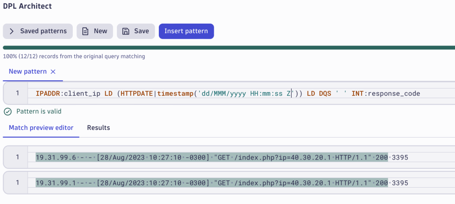Expand the Saved patterns chevron
The width and height of the screenshot is (455, 204).
click(12, 31)
